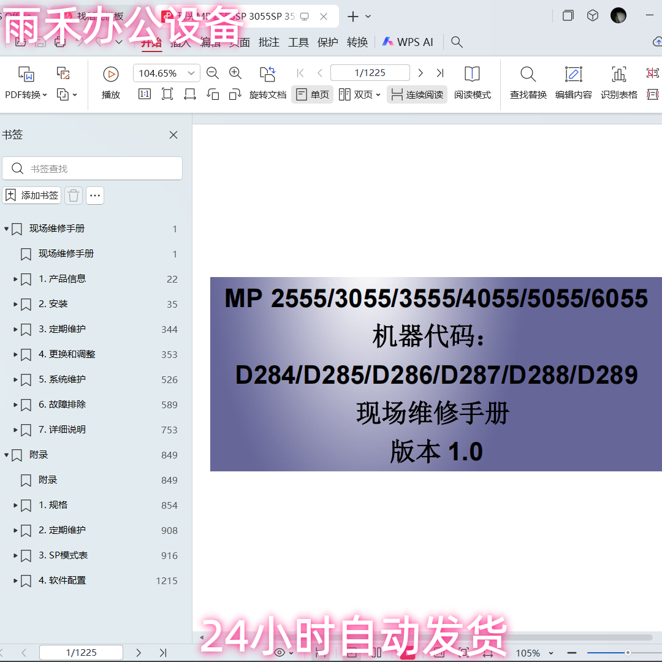Click the zoom in magnifier icon
Screen dimensions: 662x662
click(x=235, y=73)
